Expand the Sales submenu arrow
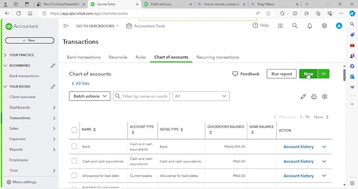This screenshot has height=189, width=358. pyautogui.click(x=54, y=129)
